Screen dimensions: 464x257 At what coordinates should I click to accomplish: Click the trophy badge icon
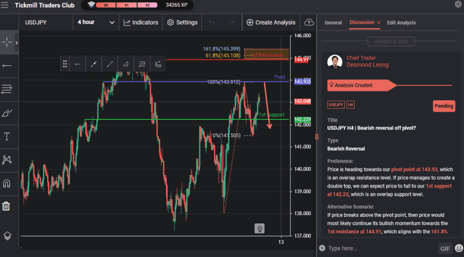click(91, 5)
